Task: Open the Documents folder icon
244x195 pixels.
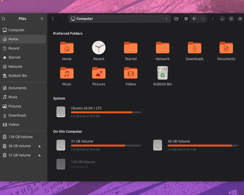Action: click(x=226, y=48)
